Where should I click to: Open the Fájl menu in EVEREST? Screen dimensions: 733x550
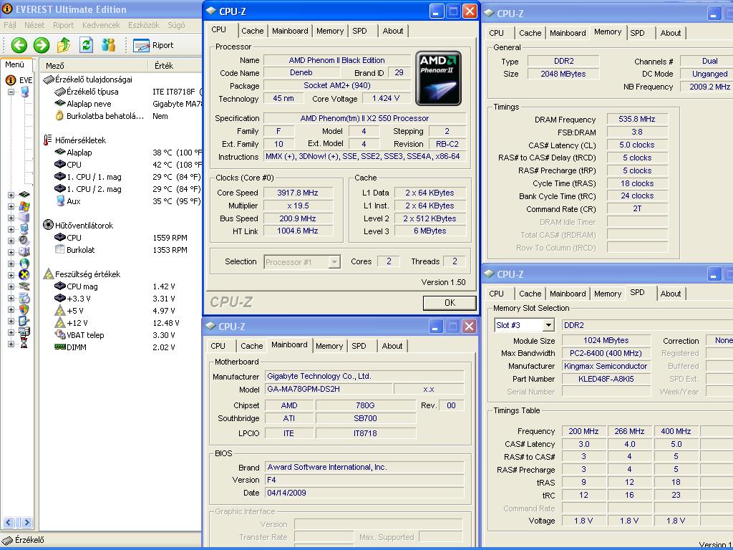[x=10, y=25]
